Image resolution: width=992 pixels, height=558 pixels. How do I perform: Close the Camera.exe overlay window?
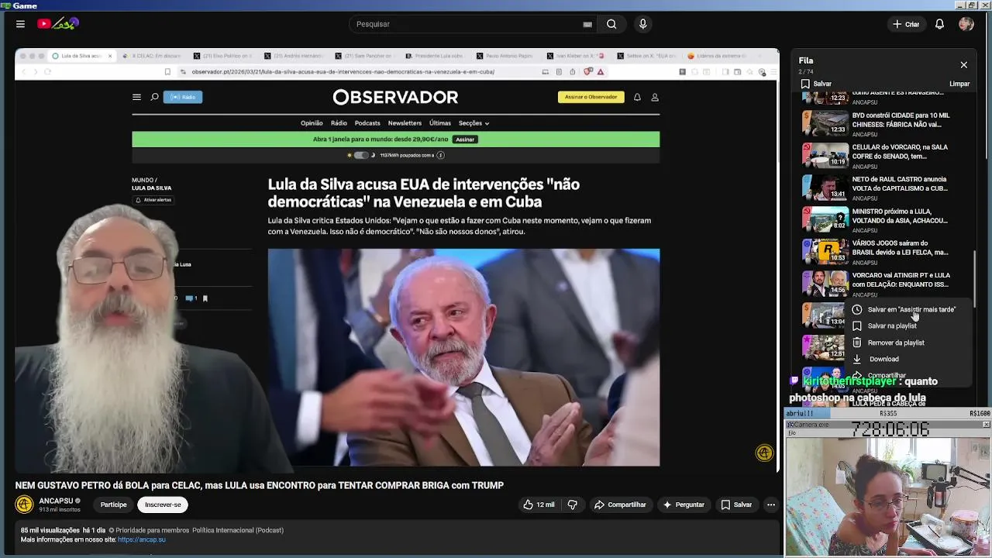(986, 425)
